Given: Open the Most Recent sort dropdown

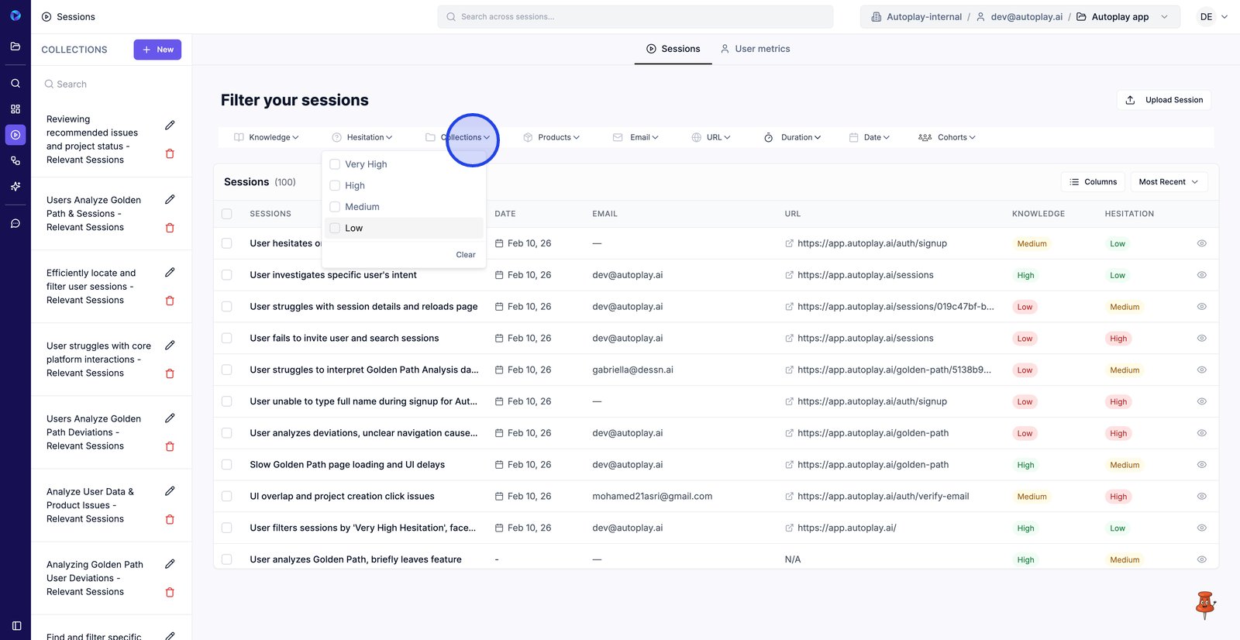Looking at the screenshot, I should click(x=1168, y=182).
